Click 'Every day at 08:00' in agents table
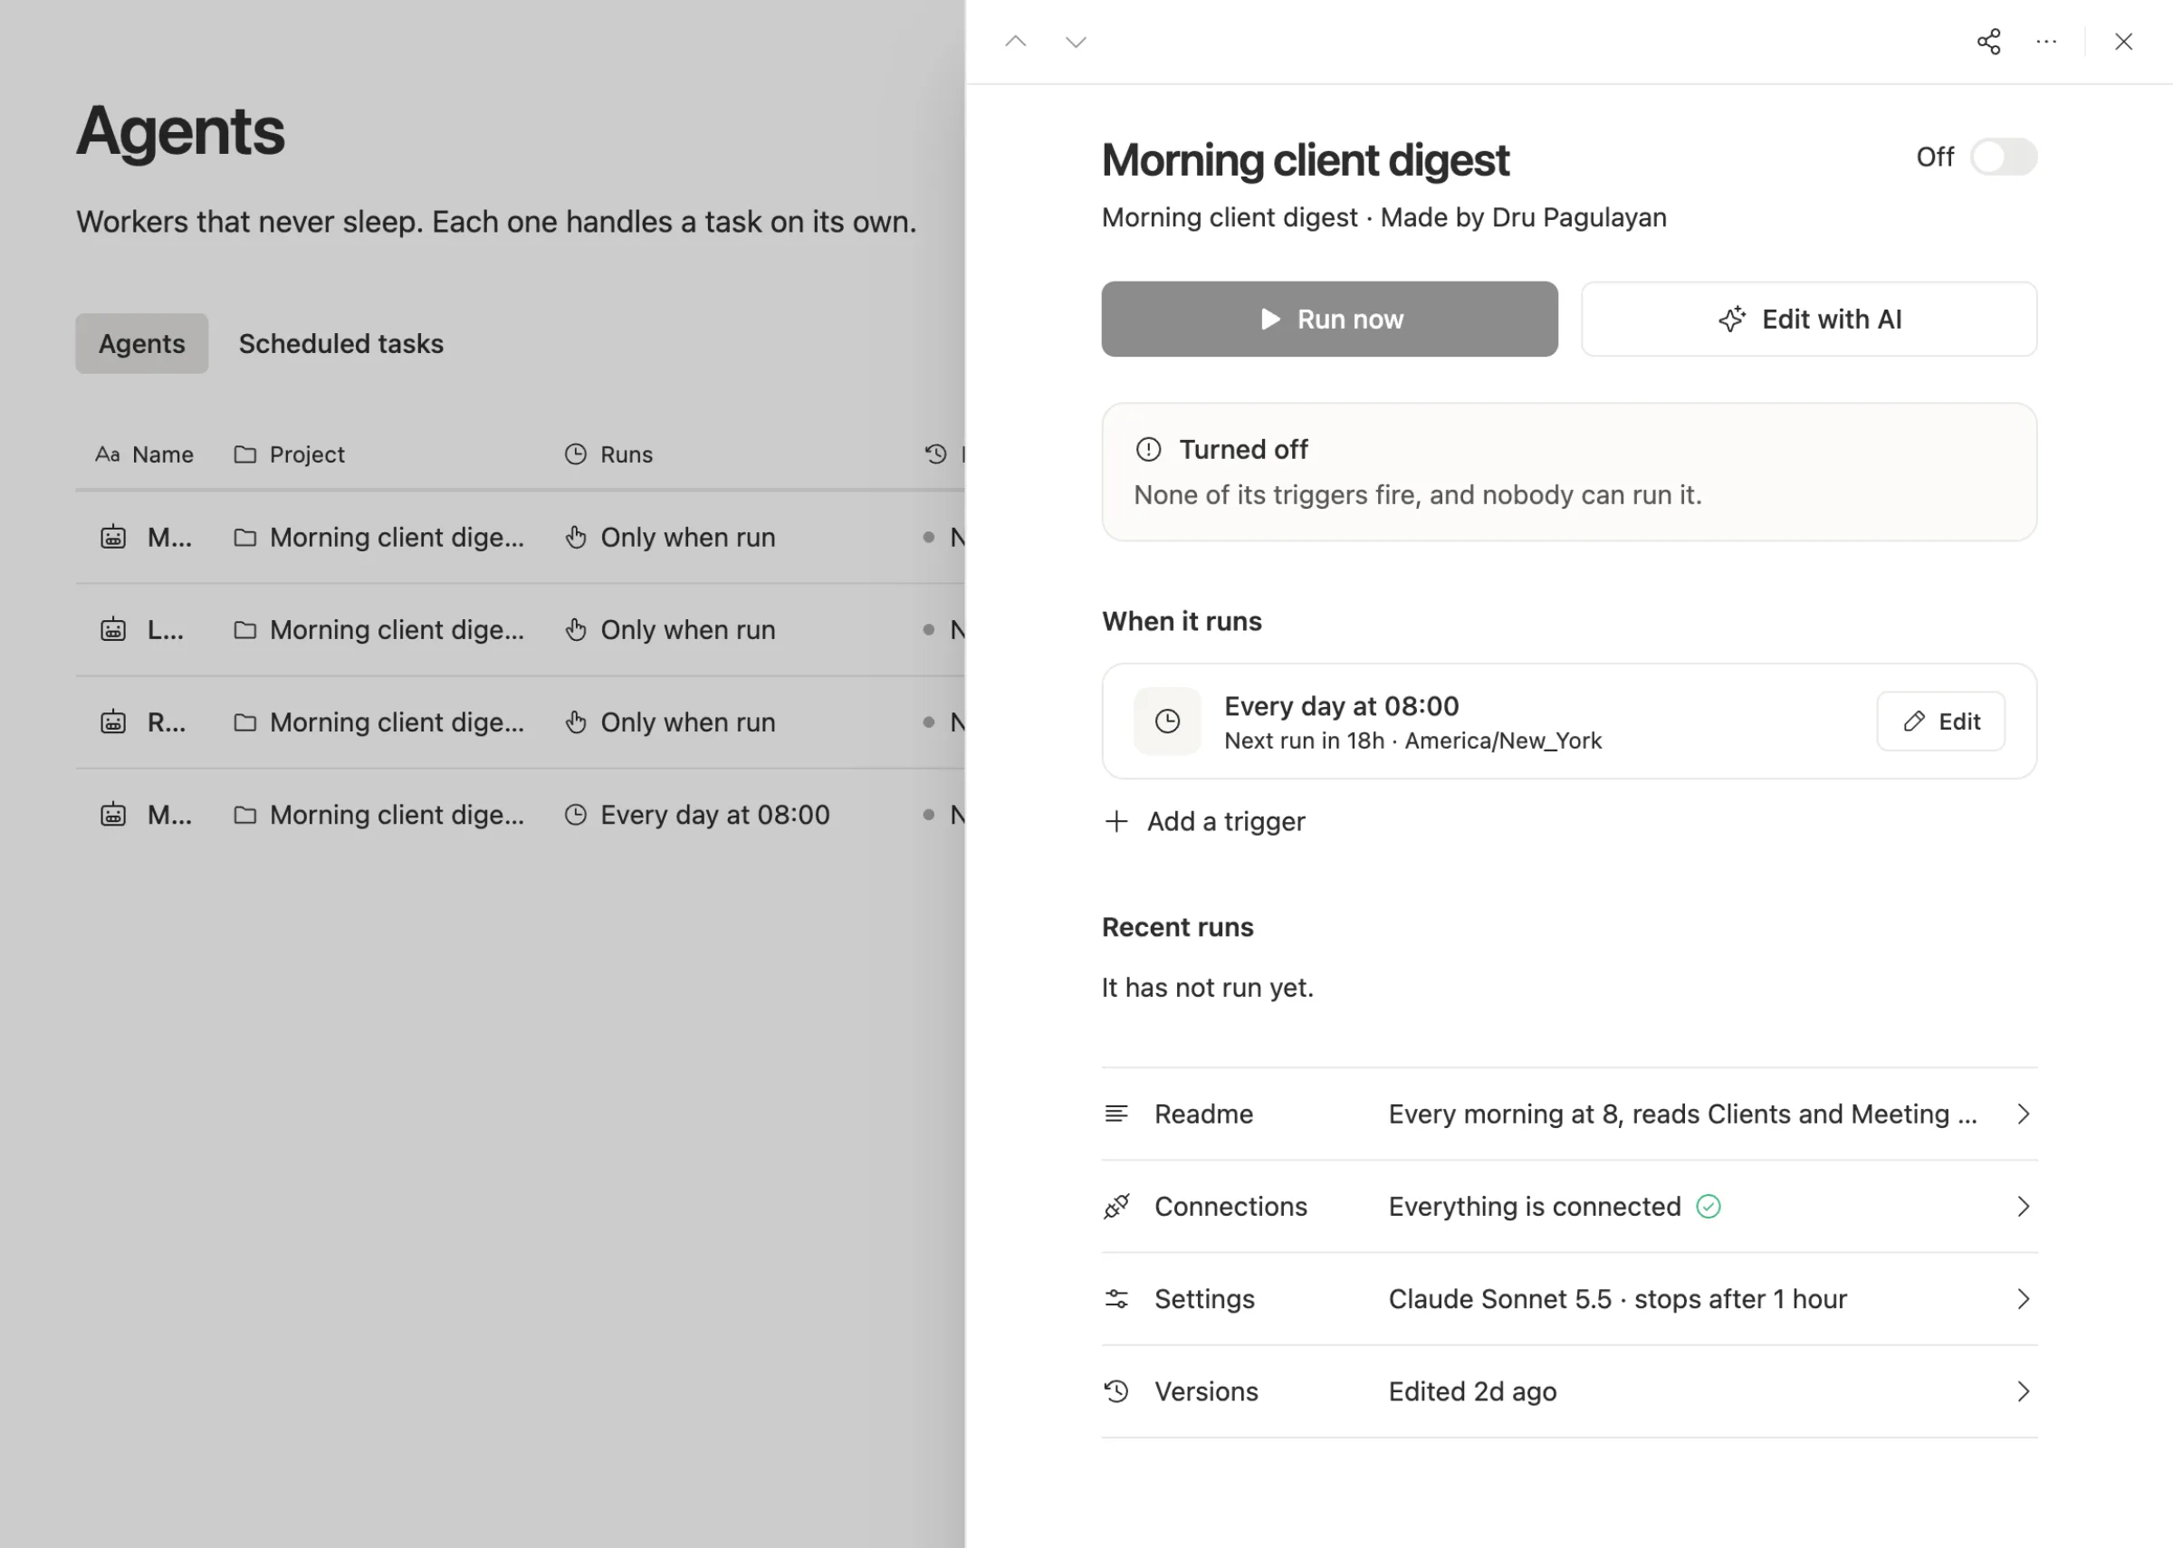The height and width of the screenshot is (1548, 2173). [714, 815]
